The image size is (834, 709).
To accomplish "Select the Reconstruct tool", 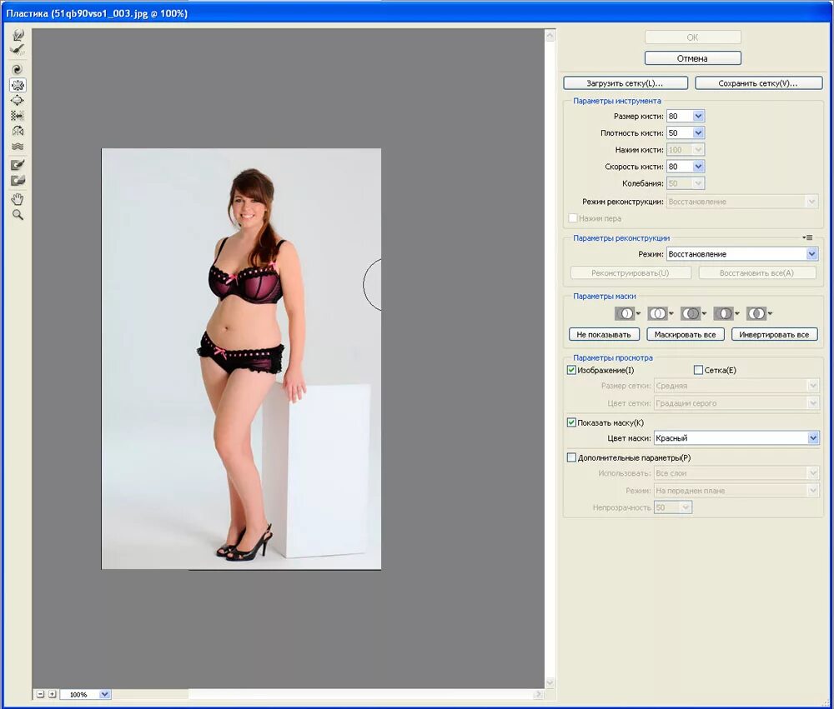I will 18,50.
